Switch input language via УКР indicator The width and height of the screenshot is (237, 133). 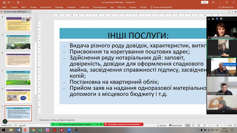(x=217, y=130)
